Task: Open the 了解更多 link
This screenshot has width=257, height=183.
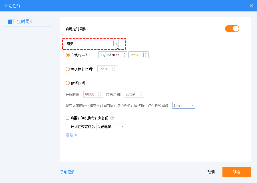Action: 67,172
